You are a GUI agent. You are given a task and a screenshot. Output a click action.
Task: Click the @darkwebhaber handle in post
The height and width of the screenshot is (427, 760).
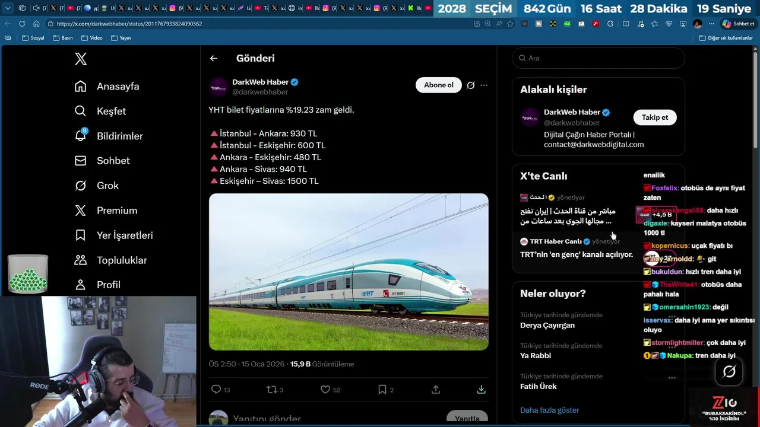click(x=260, y=92)
